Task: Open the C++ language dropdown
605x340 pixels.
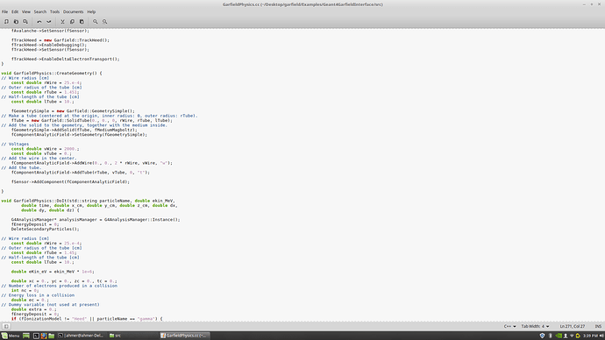Action: 509,326
